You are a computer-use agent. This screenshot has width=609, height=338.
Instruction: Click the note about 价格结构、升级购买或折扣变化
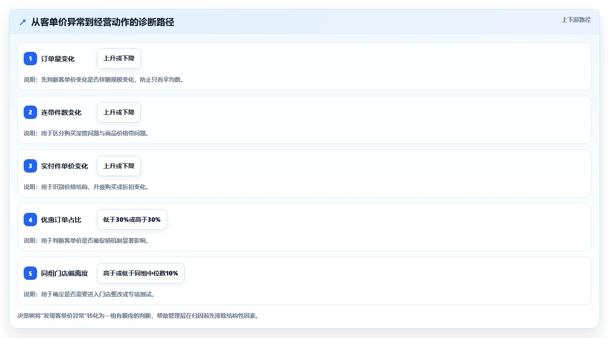click(86, 187)
